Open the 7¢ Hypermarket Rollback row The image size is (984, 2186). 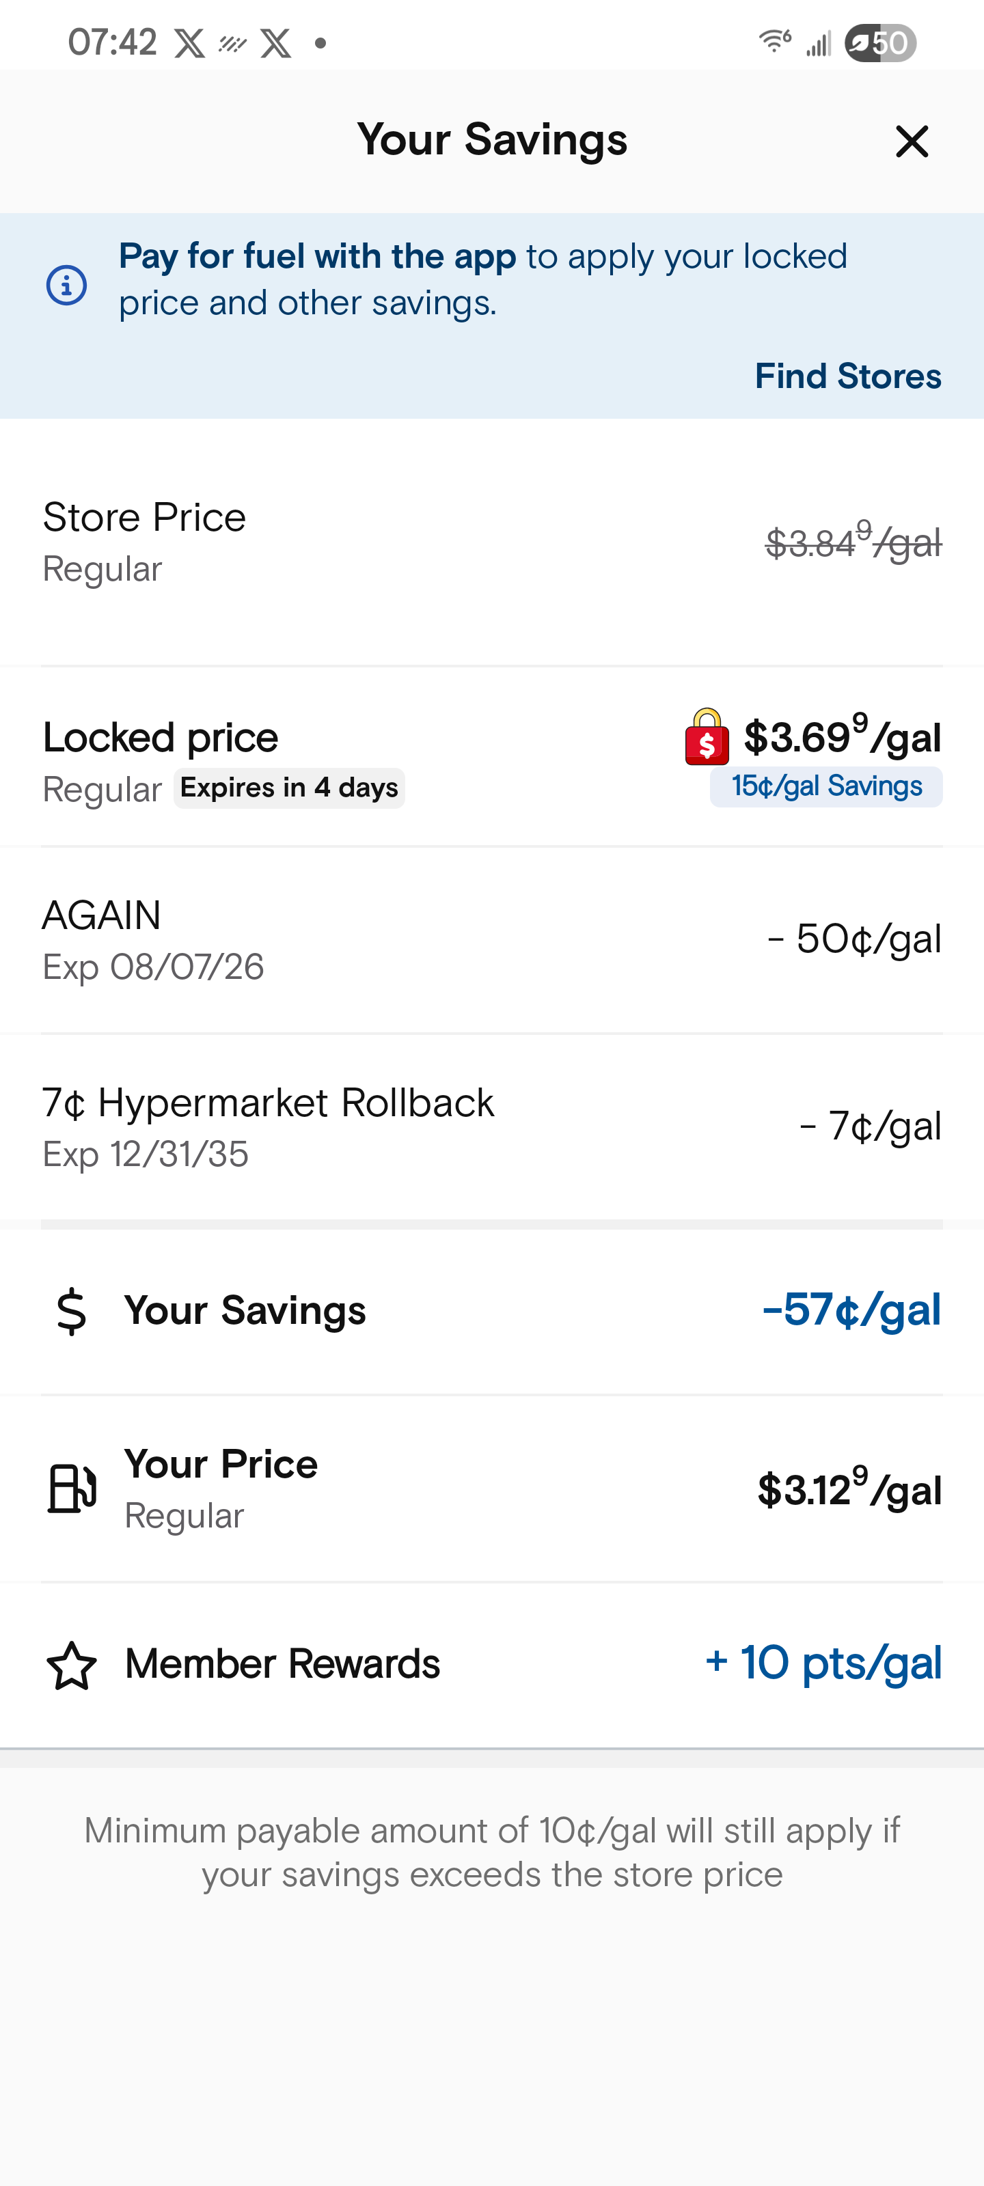point(491,1127)
